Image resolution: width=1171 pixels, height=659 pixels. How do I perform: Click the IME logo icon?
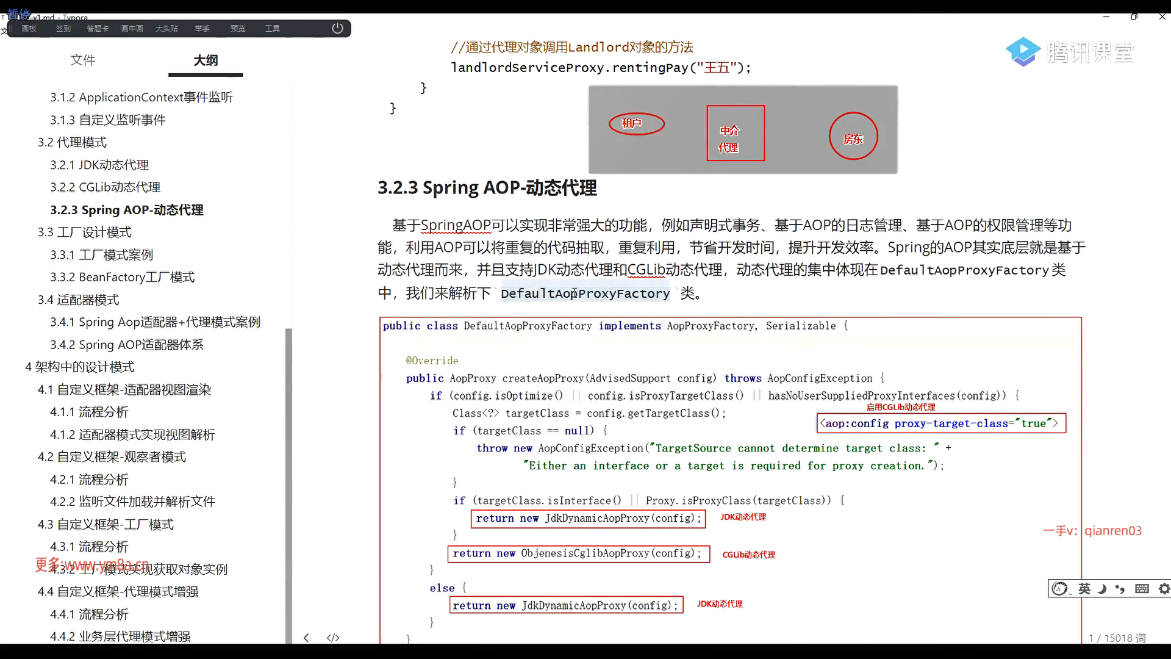[1060, 588]
